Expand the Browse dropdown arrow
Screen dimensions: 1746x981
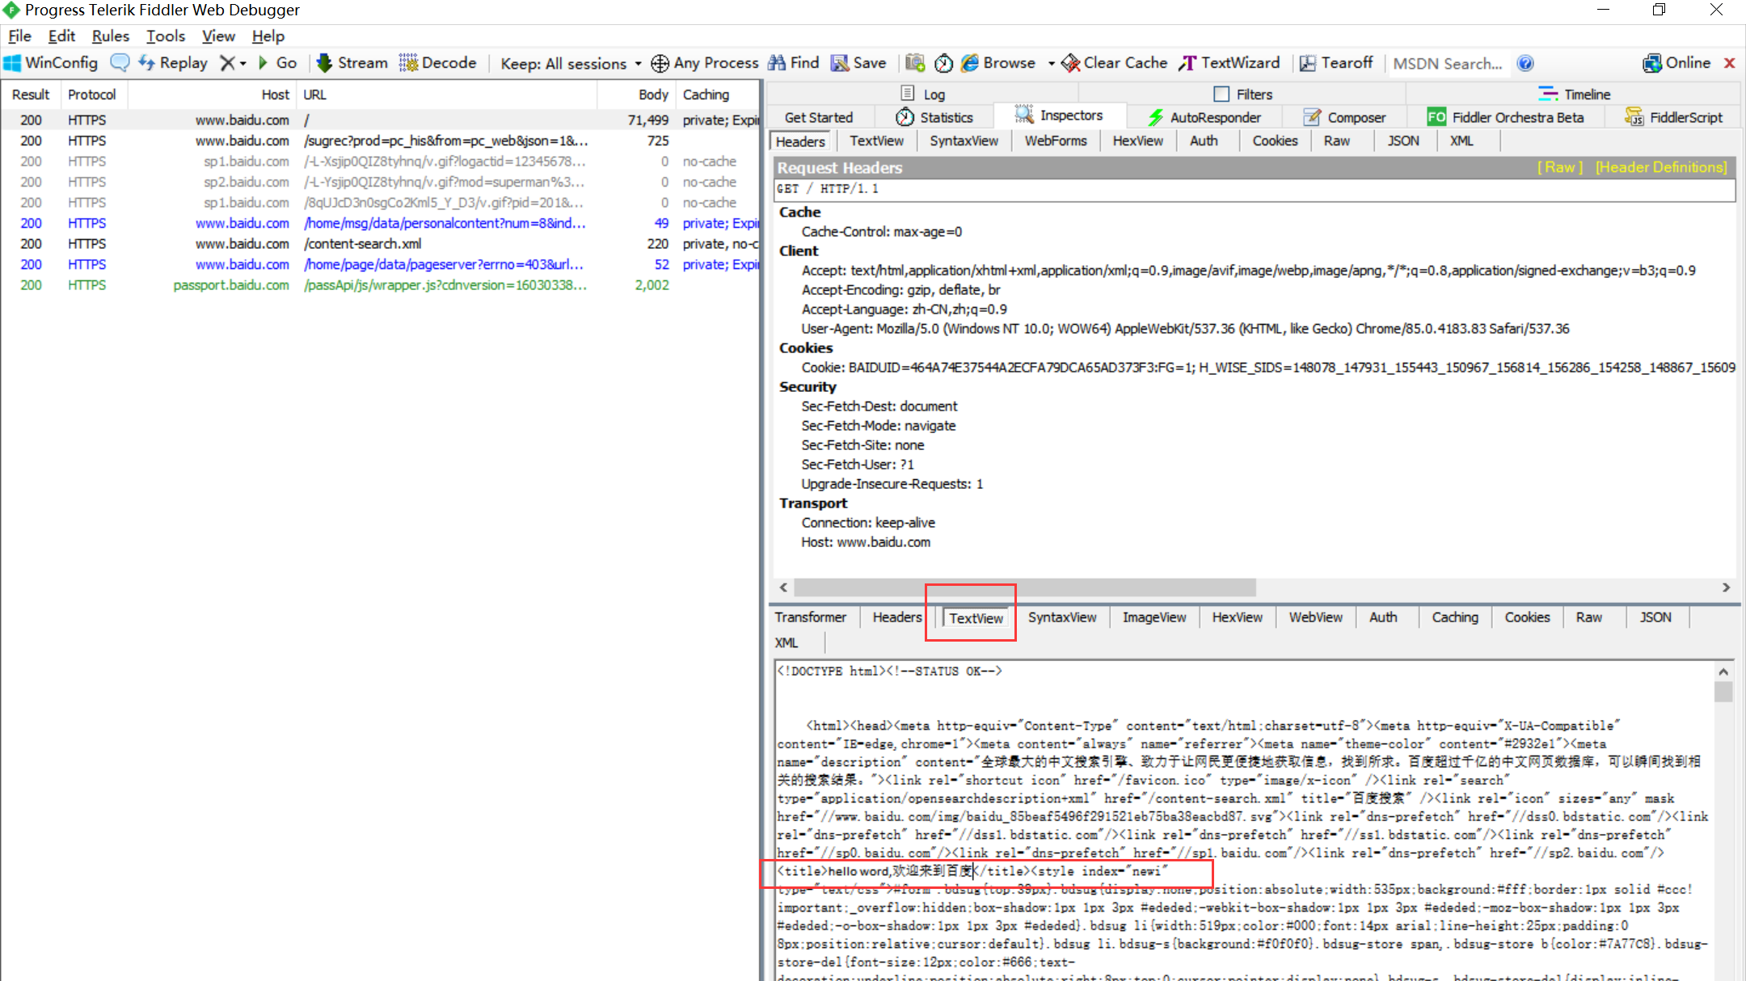1051,63
